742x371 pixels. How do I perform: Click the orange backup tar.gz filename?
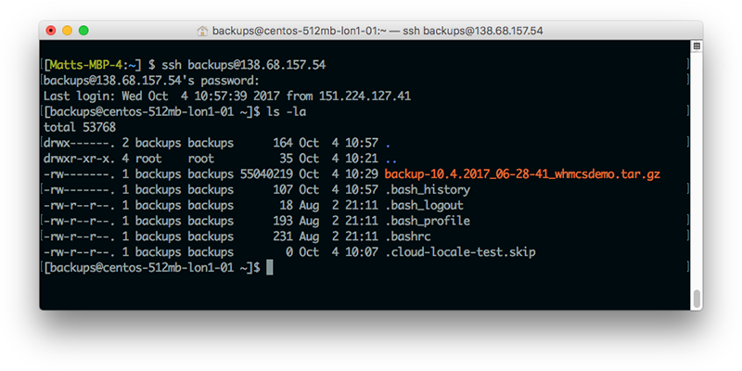point(522,174)
